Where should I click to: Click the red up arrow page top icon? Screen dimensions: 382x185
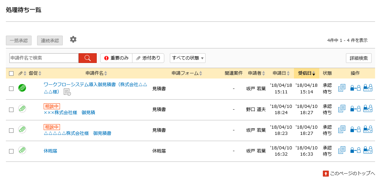click(x=326, y=173)
